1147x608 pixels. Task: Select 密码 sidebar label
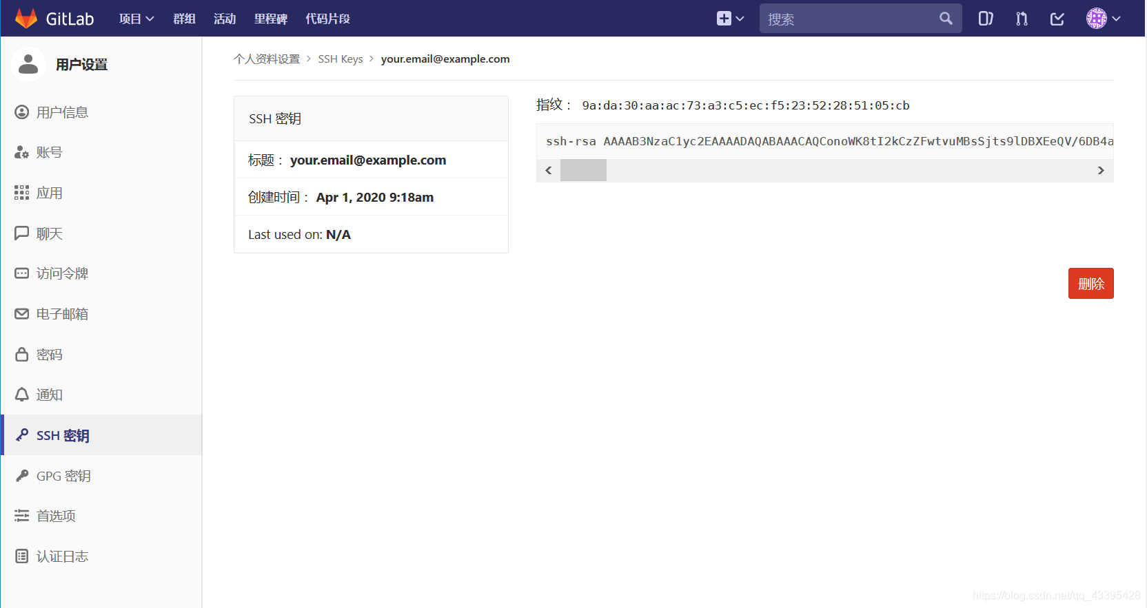[x=50, y=355]
